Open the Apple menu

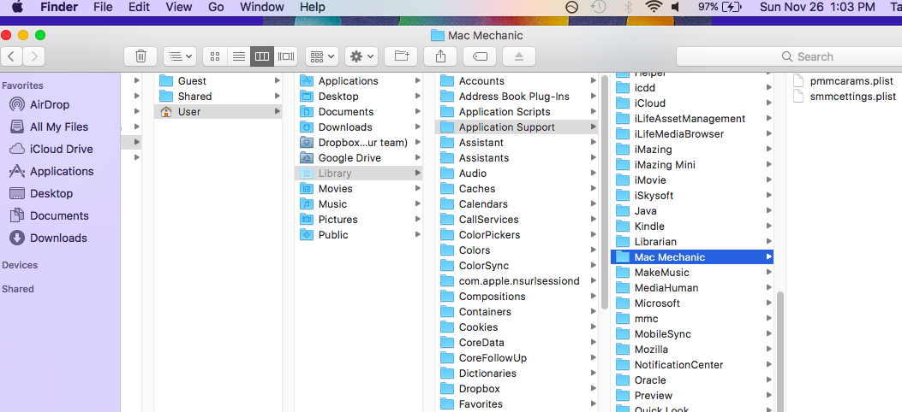[x=16, y=8]
